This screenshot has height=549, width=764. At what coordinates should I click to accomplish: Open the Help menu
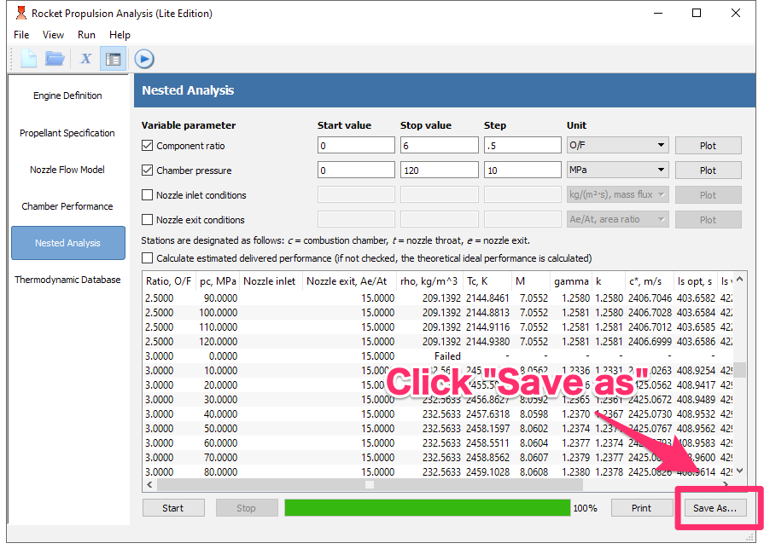(x=120, y=35)
